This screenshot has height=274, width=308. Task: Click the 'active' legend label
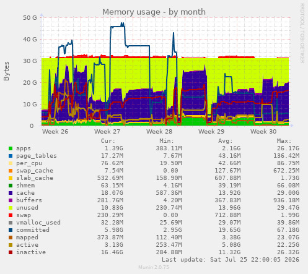coord(27,245)
